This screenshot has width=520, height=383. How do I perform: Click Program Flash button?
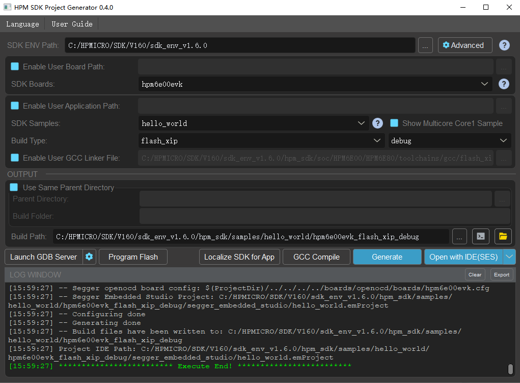pos(133,257)
